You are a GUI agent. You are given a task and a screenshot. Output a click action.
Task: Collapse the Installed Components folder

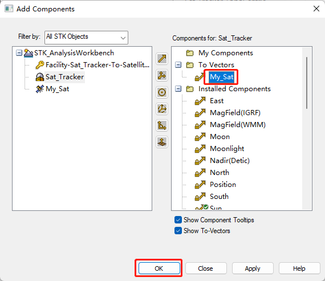[x=178, y=89]
